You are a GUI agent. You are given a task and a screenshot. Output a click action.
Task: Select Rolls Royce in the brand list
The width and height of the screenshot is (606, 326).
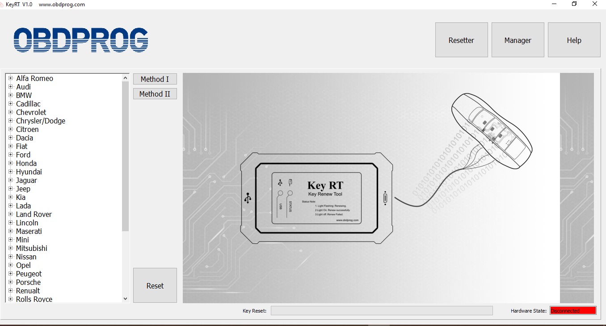pyautogui.click(x=34, y=299)
